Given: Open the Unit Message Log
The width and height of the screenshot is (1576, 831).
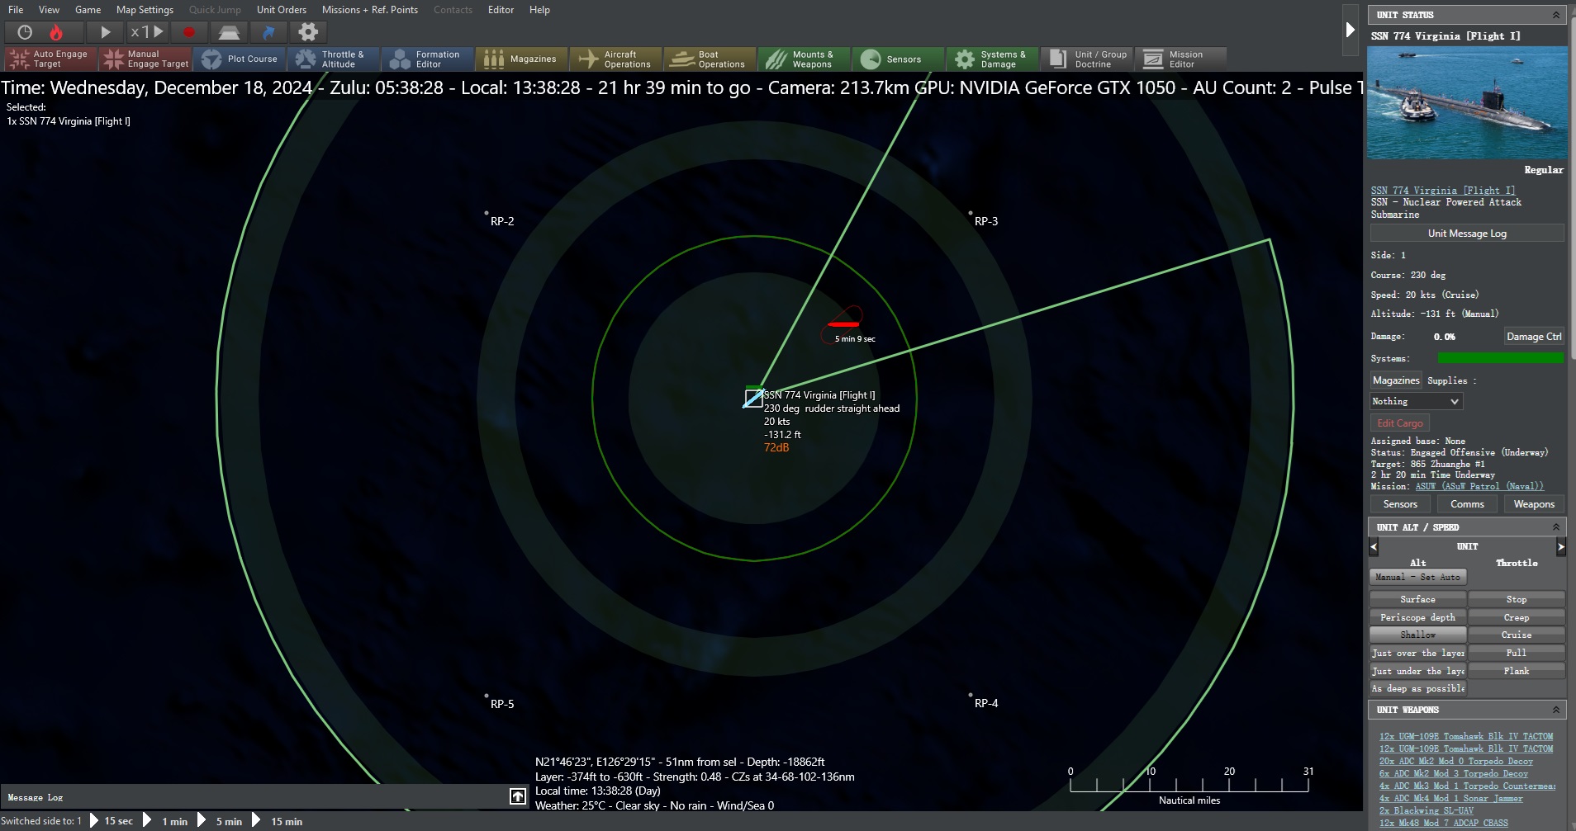Looking at the screenshot, I should (x=1467, y=234).
